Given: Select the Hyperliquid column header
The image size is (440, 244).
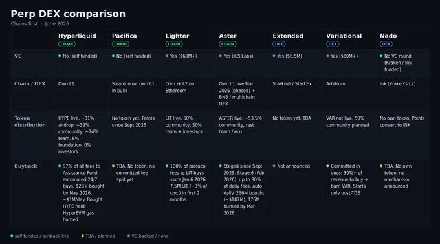Looking at the screenshot, I should coord(77,36).
